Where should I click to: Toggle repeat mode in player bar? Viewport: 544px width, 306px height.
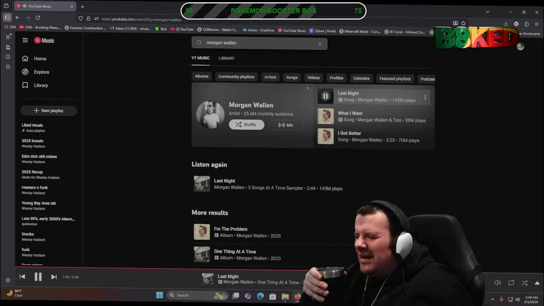[511, 283]
